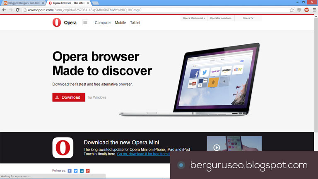Open the Mobile navigation item
The image size is (318, 179).
coord(120,23)
